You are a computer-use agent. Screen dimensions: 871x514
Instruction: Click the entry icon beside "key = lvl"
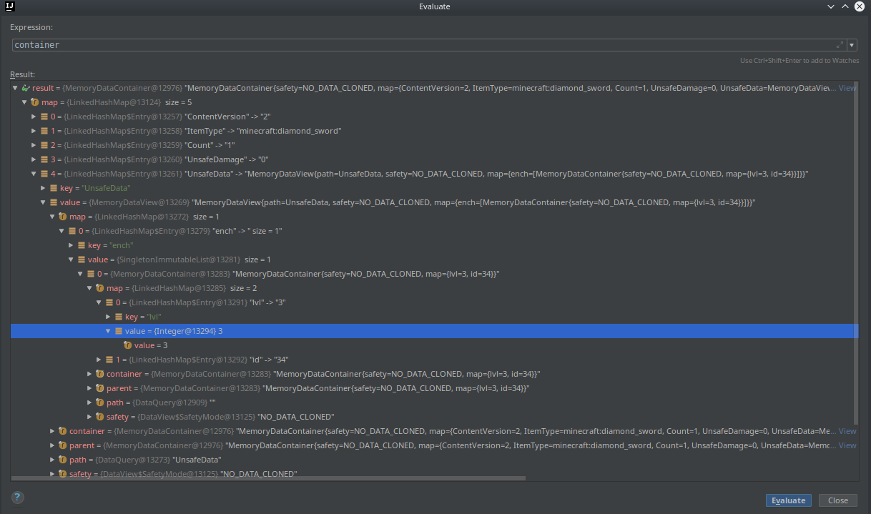point(117,316)
